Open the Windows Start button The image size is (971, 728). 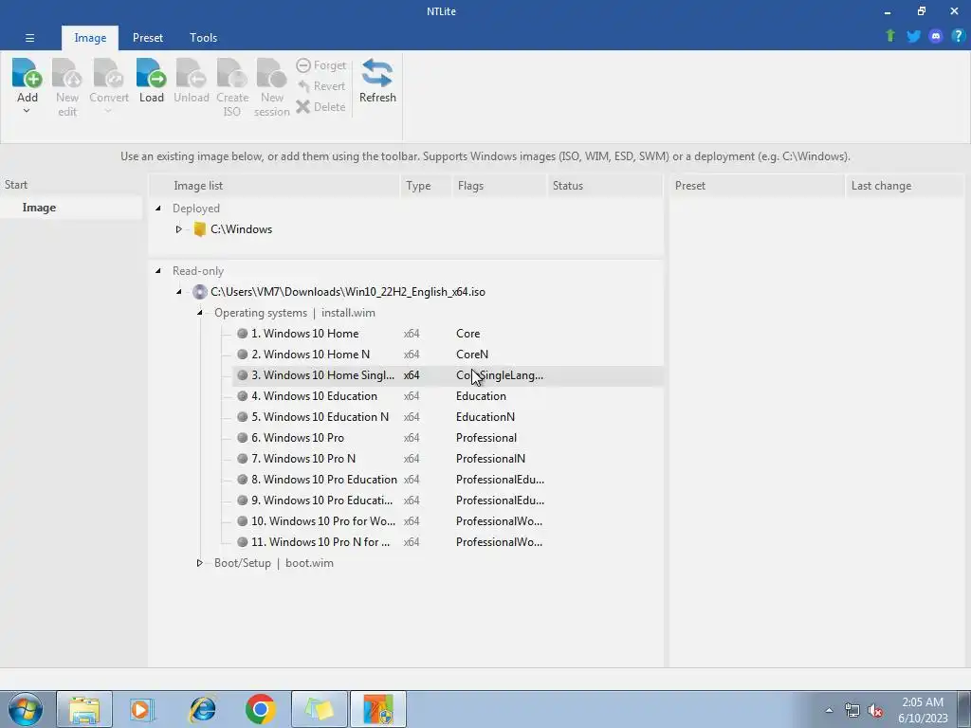pyautogui.click(x=25, y=709)
